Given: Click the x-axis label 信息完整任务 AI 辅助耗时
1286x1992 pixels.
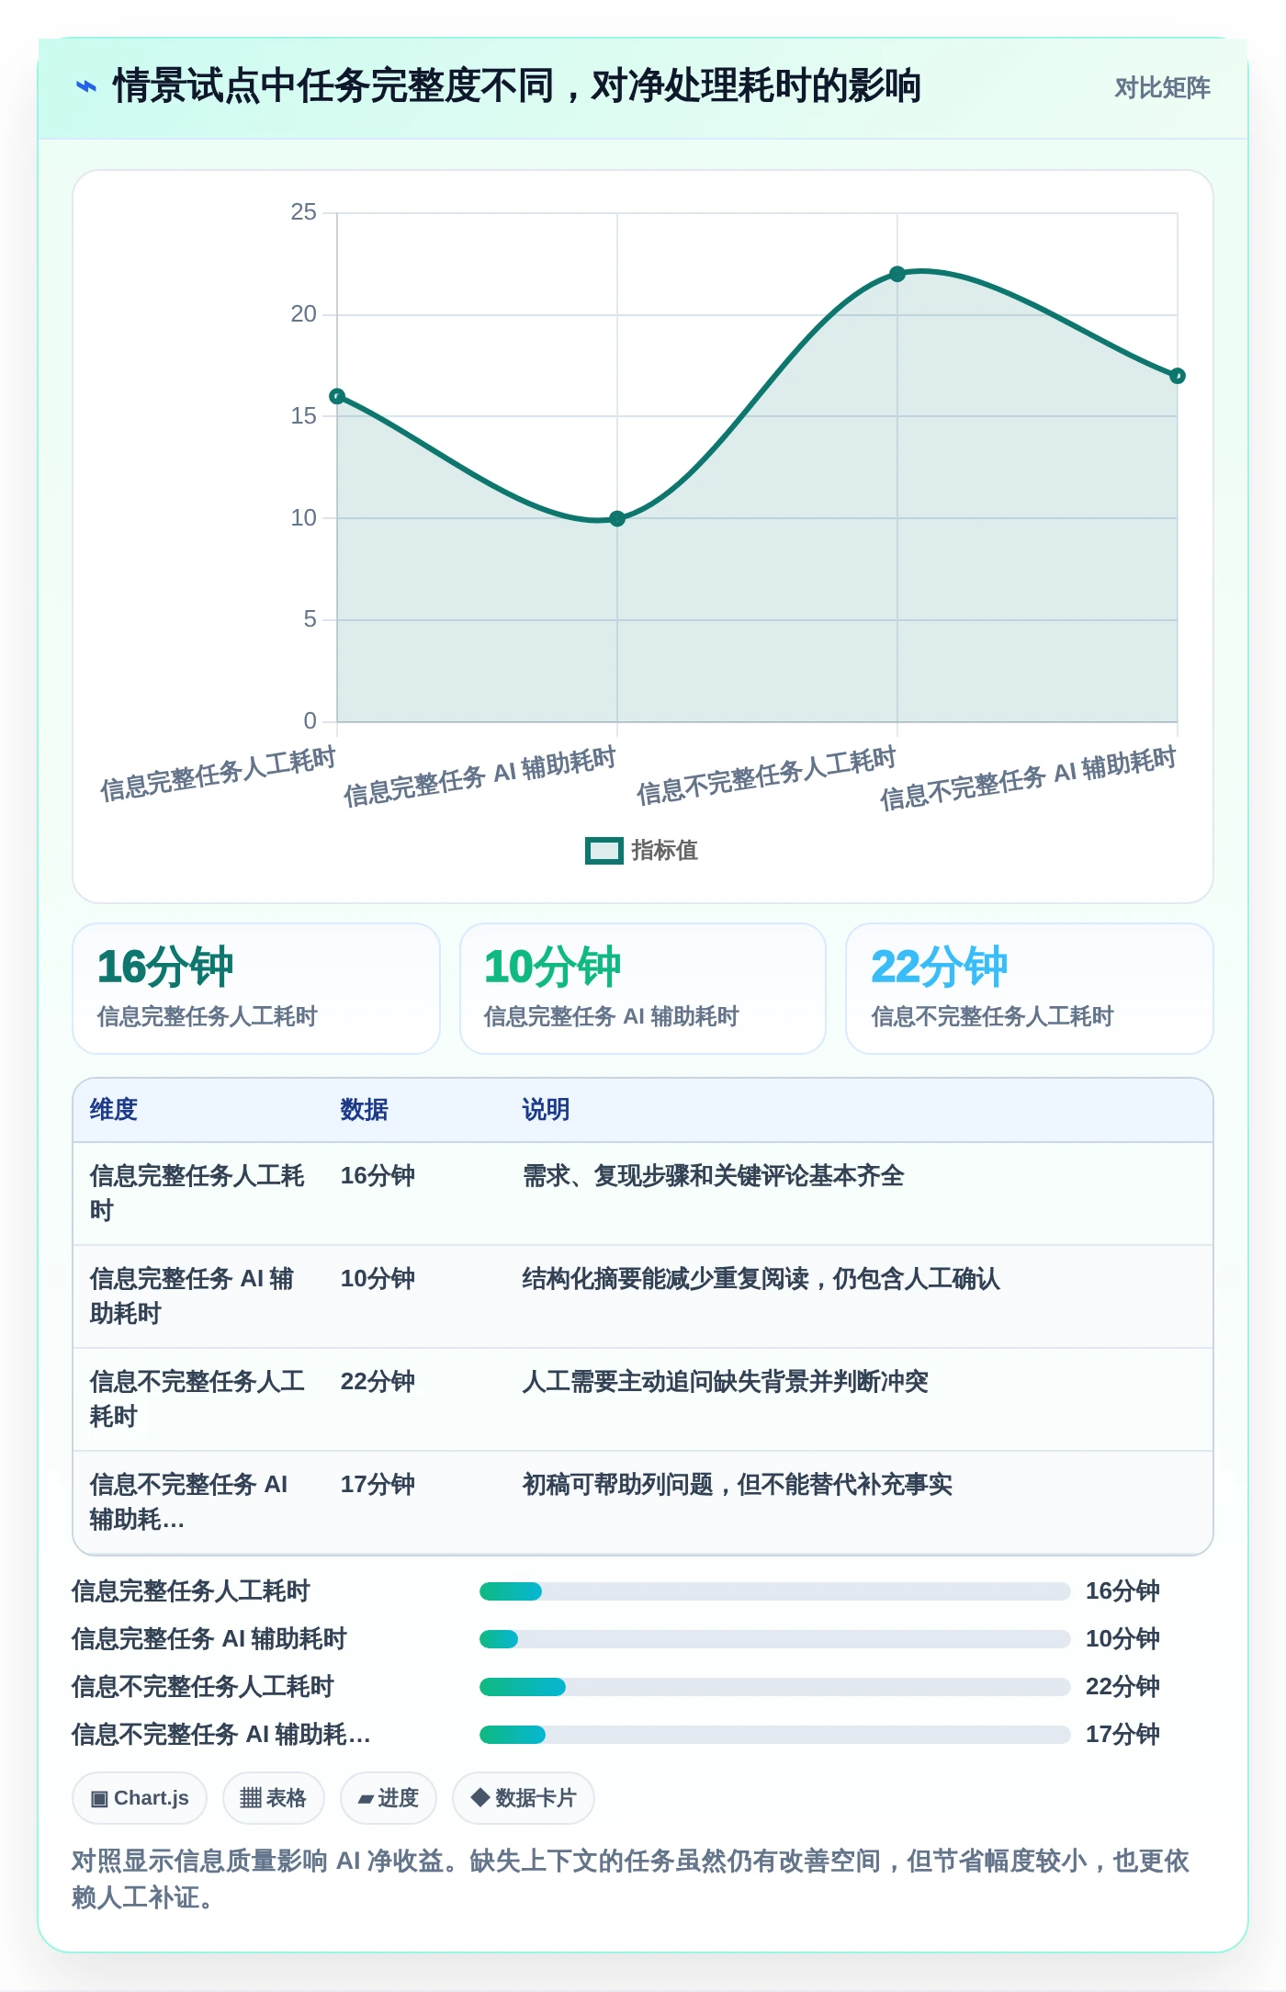Looking at the screenshot, I should (479, 776).
